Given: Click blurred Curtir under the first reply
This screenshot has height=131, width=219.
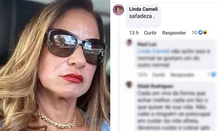Looking at the screenshot, I should (158, 75).
